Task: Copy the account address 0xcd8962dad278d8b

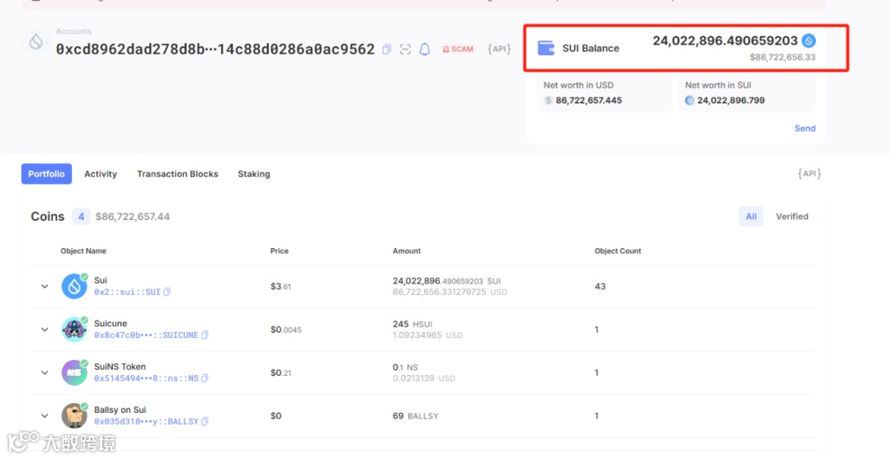Action: pyautogui.click(x=386, y=49)
